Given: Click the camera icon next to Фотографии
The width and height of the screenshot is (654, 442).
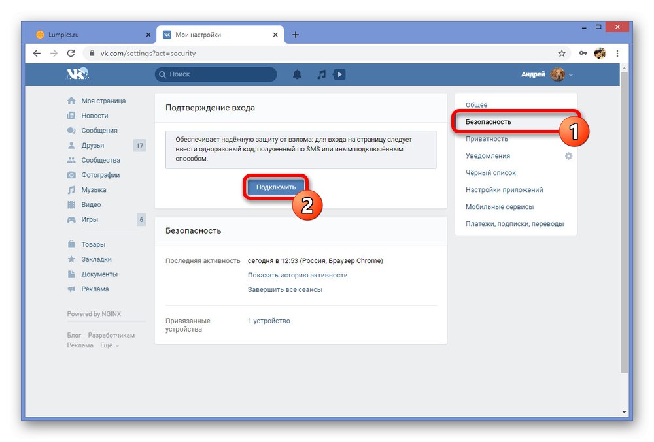Looking at the screenshot, I should pyautogui.click(x=71, y=175).
